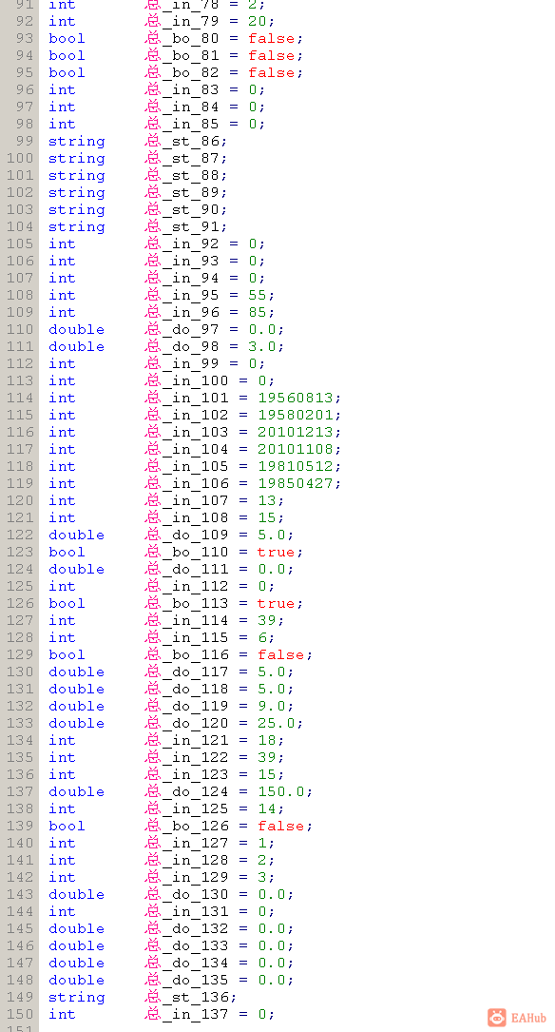Viewport: 555px width, 1032px height.
Task: Click the value 20 of _in_79
Action: [258, 21]
